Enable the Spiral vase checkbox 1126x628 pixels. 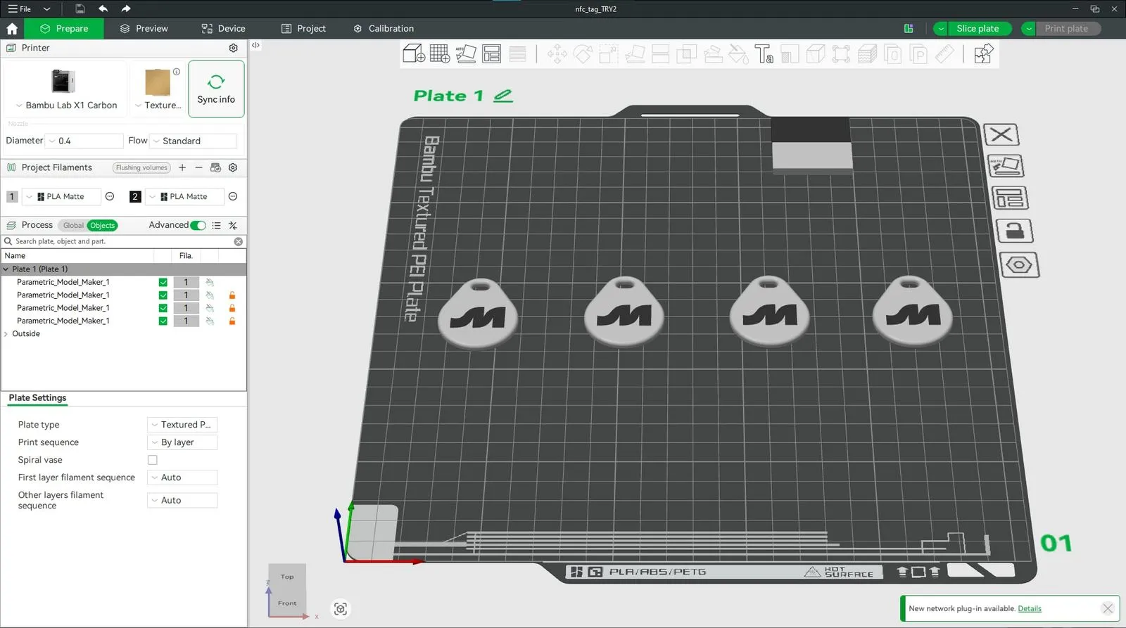(x=152, y=460)
